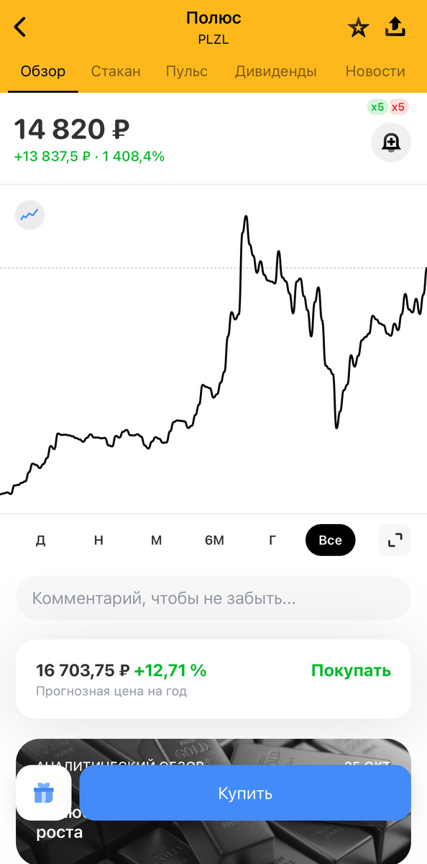Image resolution: width=427 pixels, height=864 pixels.
Task: Open the Пульс tab
Action: pos(186,71)
